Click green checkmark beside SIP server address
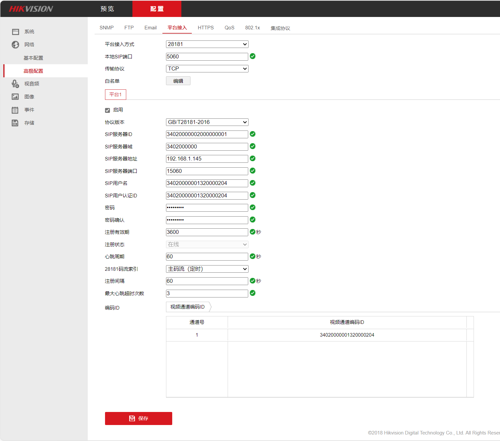The width and height of the screenshot is (500, 441). pyautogui.click(x=252, y=159)
